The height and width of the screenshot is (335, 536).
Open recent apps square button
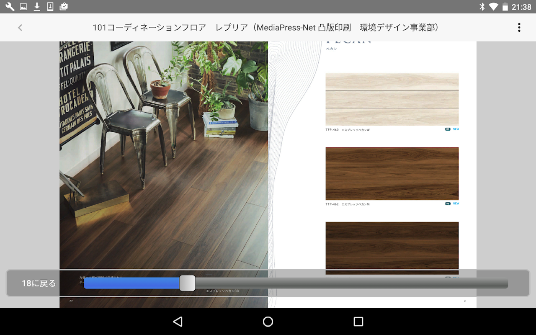(358, 322)
